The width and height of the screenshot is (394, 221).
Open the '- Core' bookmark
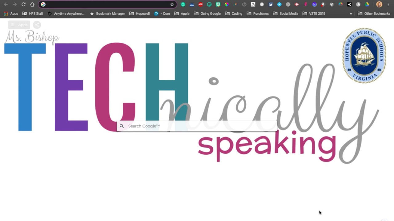click(162, 14)
